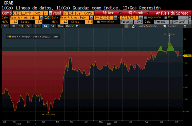Select the YTD time range tab
The image size is (192, 126).
[x=37, y=26]
